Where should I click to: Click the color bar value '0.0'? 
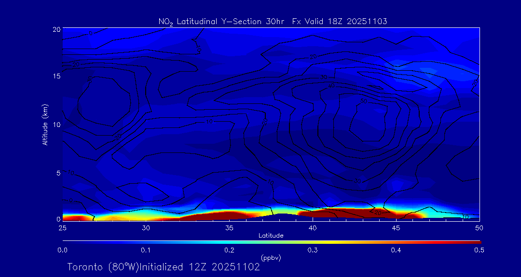(62, 251)
